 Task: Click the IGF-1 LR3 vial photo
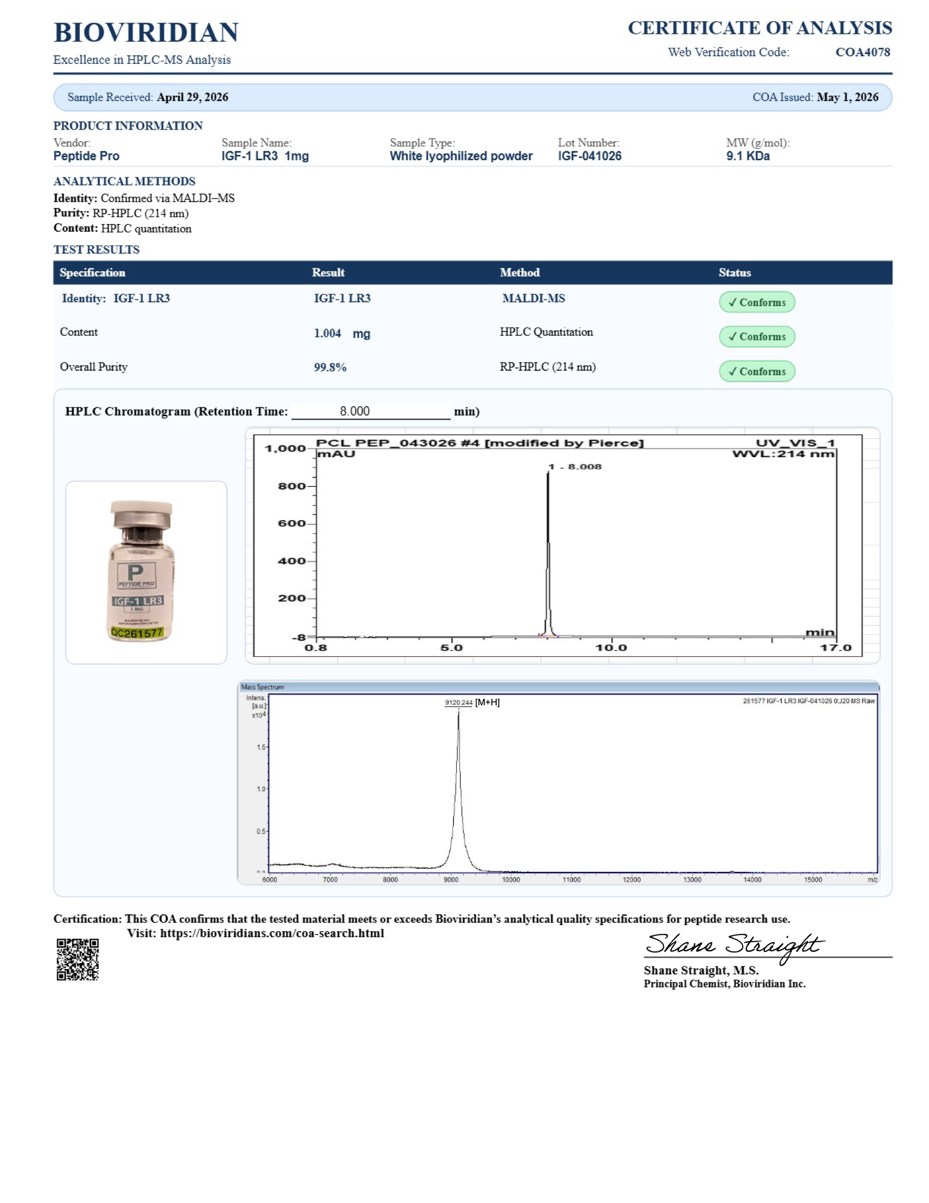point(142,571)
